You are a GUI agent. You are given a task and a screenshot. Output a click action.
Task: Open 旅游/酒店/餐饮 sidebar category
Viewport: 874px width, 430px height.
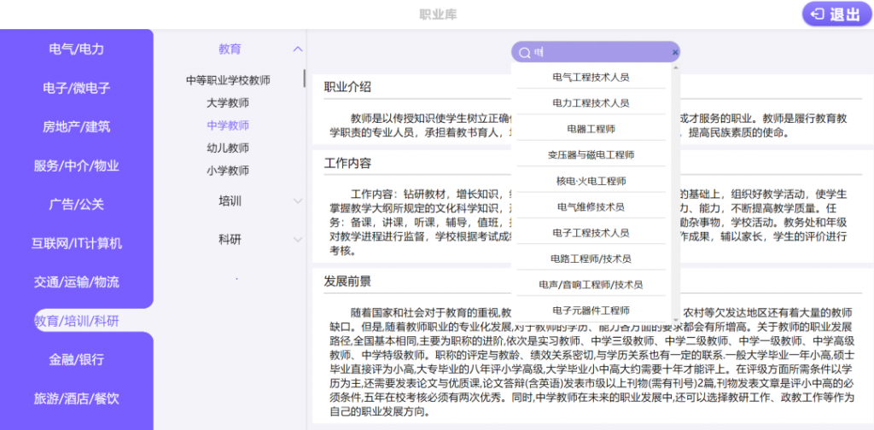click(x=76, y=398)
